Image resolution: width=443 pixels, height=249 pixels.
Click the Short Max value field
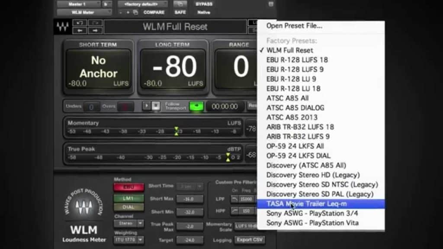[x=189, y=199]
